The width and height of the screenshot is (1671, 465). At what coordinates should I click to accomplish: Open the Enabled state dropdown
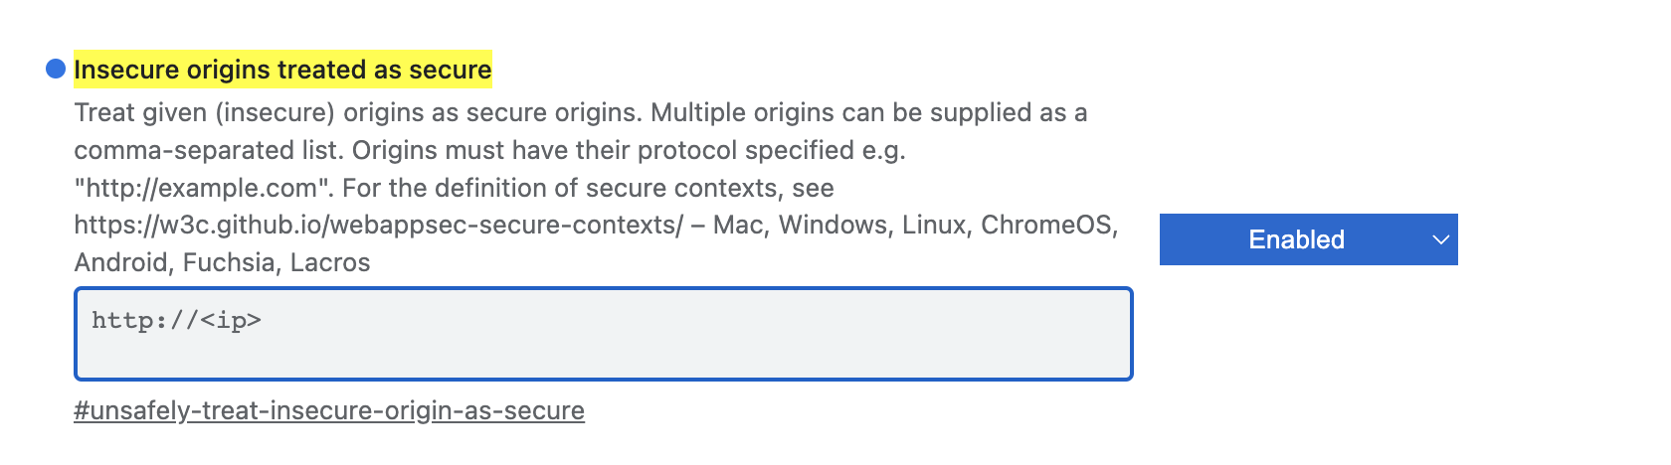point(1308,239)
